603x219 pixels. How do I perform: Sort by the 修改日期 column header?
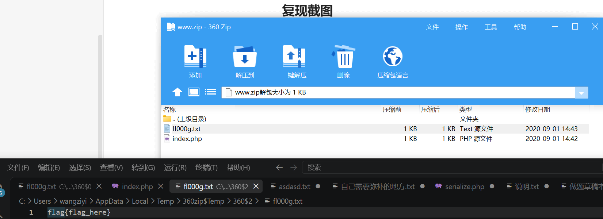537,109
